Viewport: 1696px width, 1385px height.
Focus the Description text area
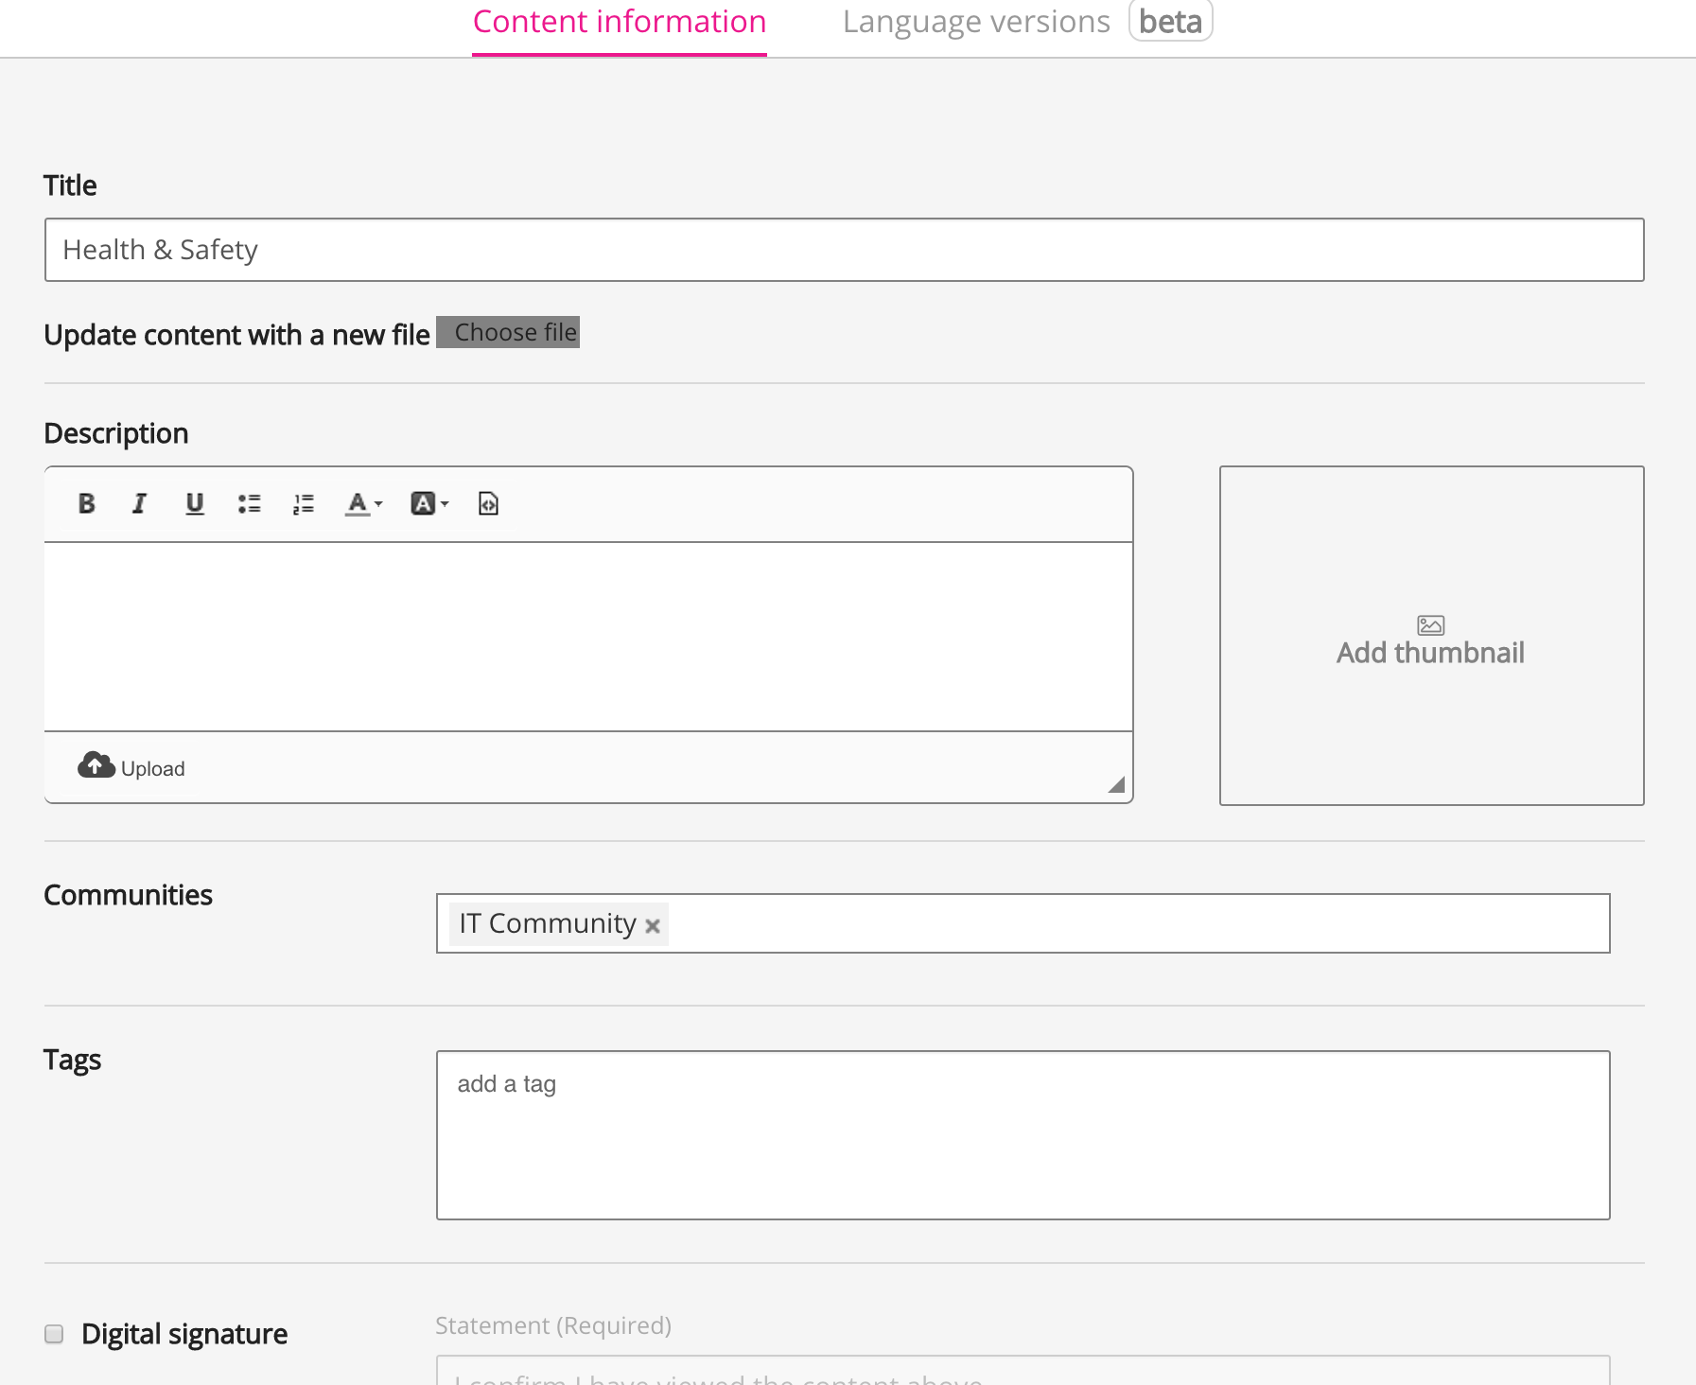tap(588, 636)
